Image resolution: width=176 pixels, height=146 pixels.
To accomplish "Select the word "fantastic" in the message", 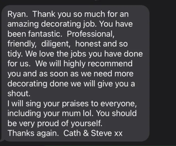I will (x=44, y=34).
